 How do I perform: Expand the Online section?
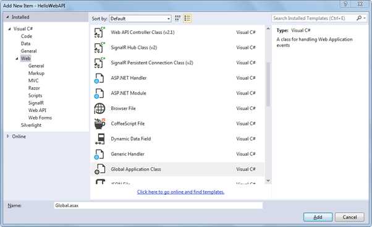coord(8,136)
